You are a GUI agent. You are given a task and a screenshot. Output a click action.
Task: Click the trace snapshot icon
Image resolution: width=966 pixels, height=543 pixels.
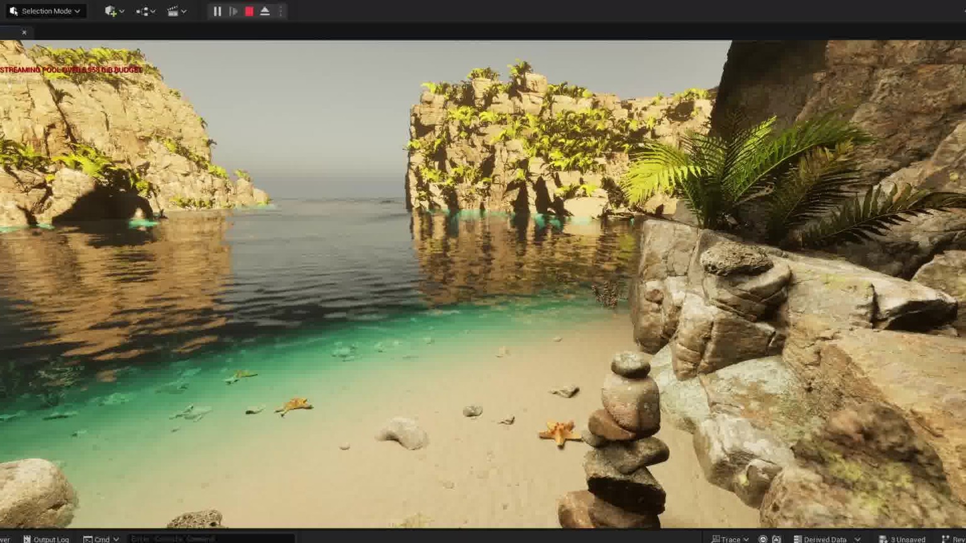click(777, 539)
